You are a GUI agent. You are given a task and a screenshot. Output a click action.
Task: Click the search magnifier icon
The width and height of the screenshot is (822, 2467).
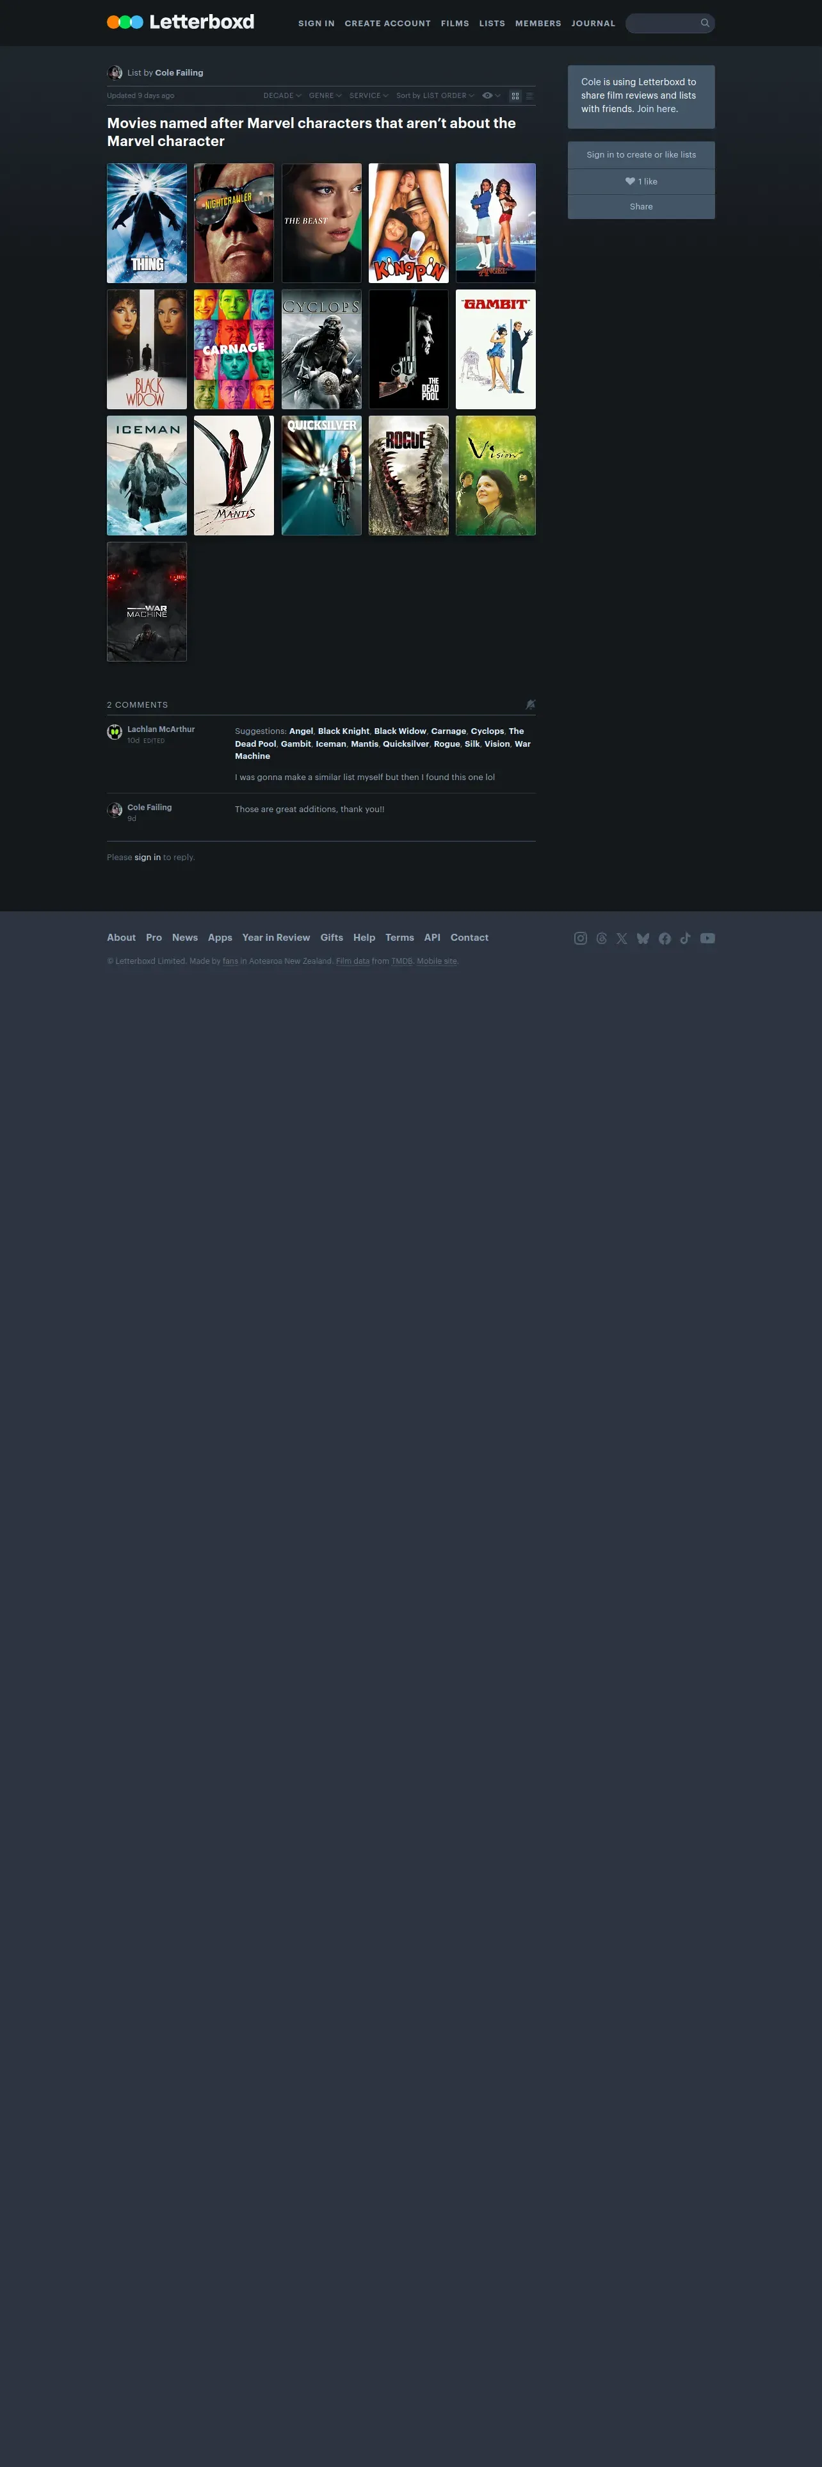(705, 23)
